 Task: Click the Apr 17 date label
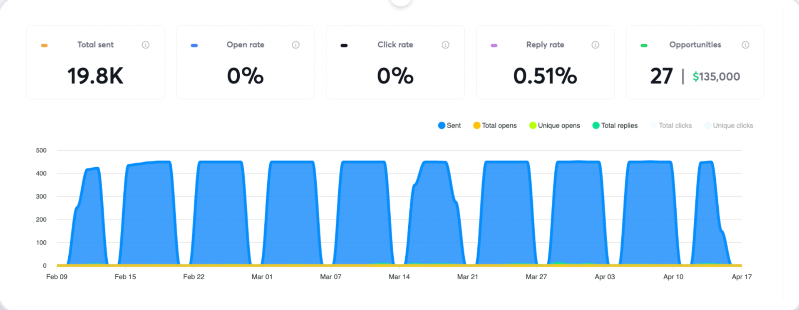tap(742, 277)
